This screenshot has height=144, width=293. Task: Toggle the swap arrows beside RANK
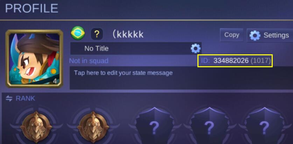[x=9, y=98]
